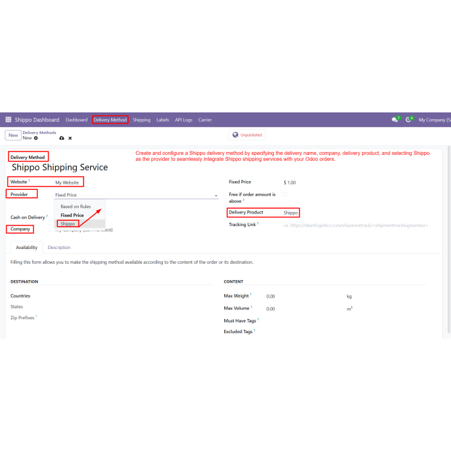
Task: Open the messages chat icon
Action: click(394, 120)
